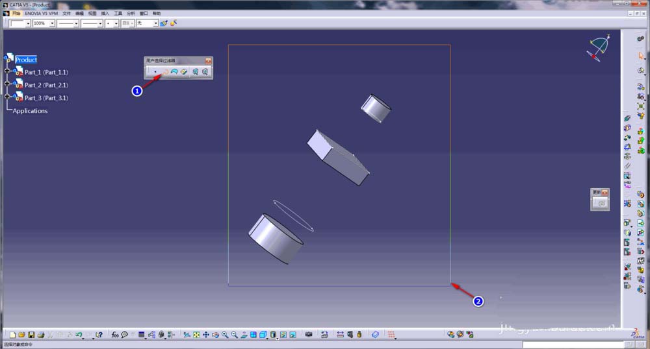This screenshot has height=349, width=650.
Task: Click the Update button in the floating update toolbar
Action: point(600,203)
